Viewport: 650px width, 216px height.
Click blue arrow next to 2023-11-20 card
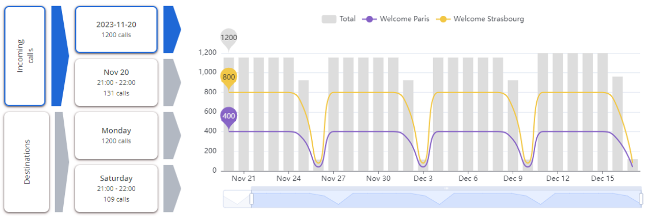171,30
